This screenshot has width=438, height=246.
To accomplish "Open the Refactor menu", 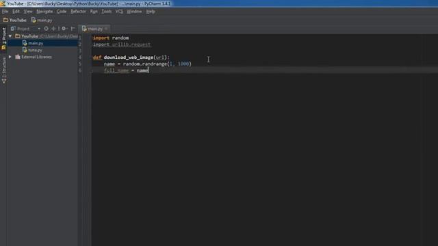I will pyautogui.click(x=78, y=12).
